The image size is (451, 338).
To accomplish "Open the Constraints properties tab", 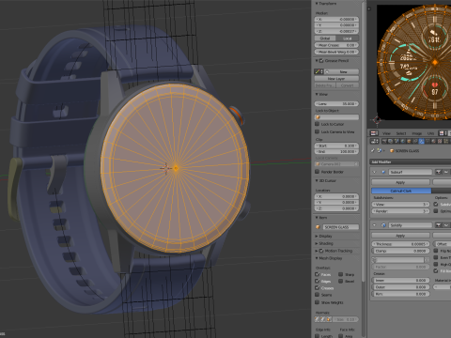I will pos(415,141).
